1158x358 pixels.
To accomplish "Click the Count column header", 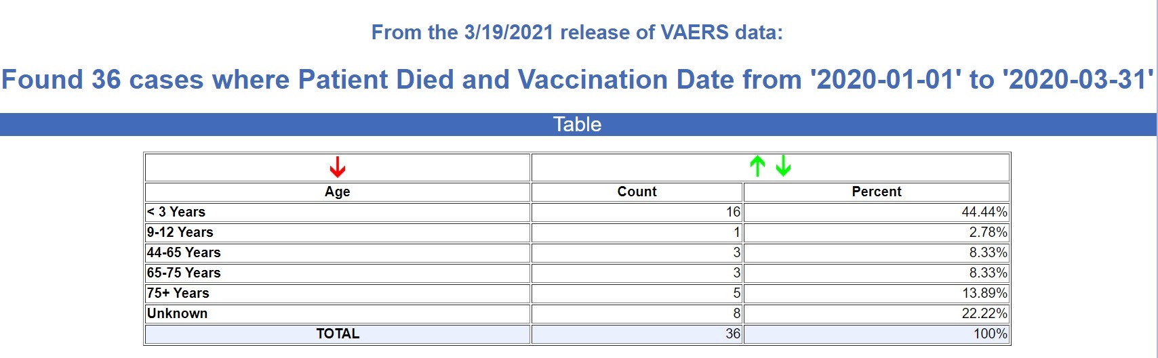I will pyautogui.click(x=637, y=192).
